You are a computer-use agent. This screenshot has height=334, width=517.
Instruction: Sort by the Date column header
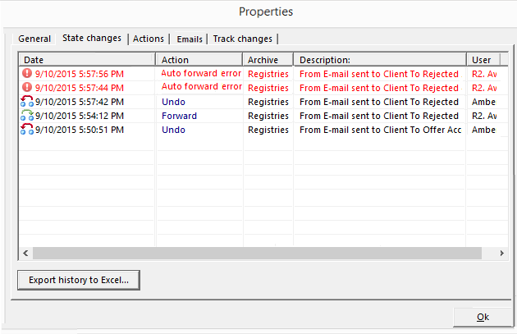coord(86,60)
